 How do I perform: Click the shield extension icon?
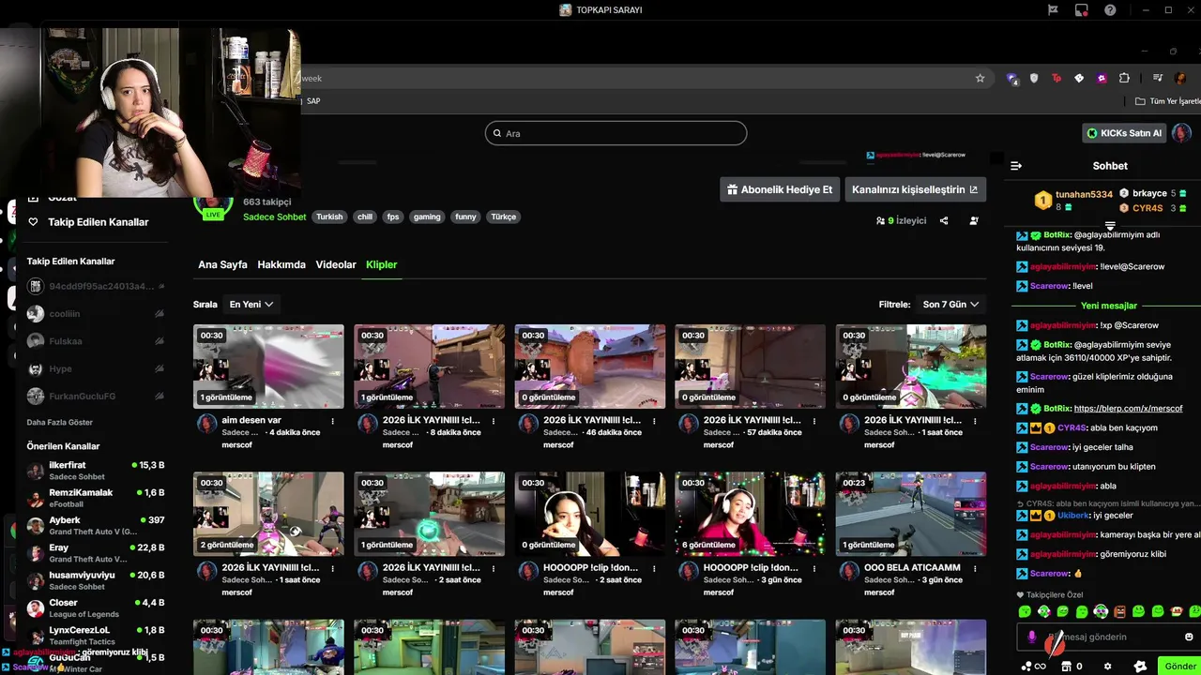coord(1034,78)
